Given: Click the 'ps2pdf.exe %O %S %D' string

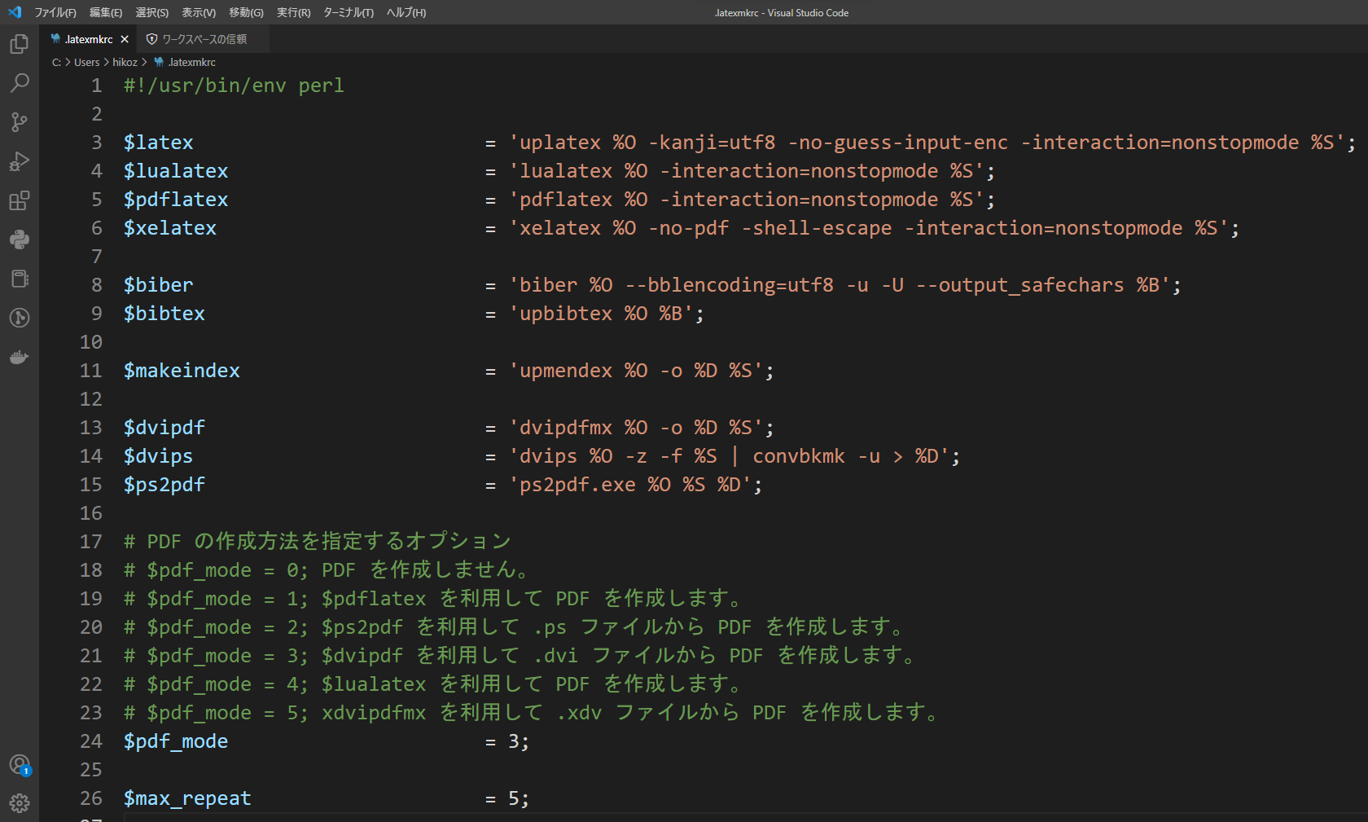Looking at the screenshot, I should pos(629,485).
